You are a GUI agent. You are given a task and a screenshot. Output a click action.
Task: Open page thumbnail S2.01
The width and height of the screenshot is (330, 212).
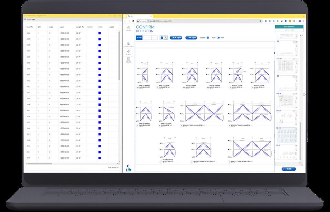[x=287, y=152]
